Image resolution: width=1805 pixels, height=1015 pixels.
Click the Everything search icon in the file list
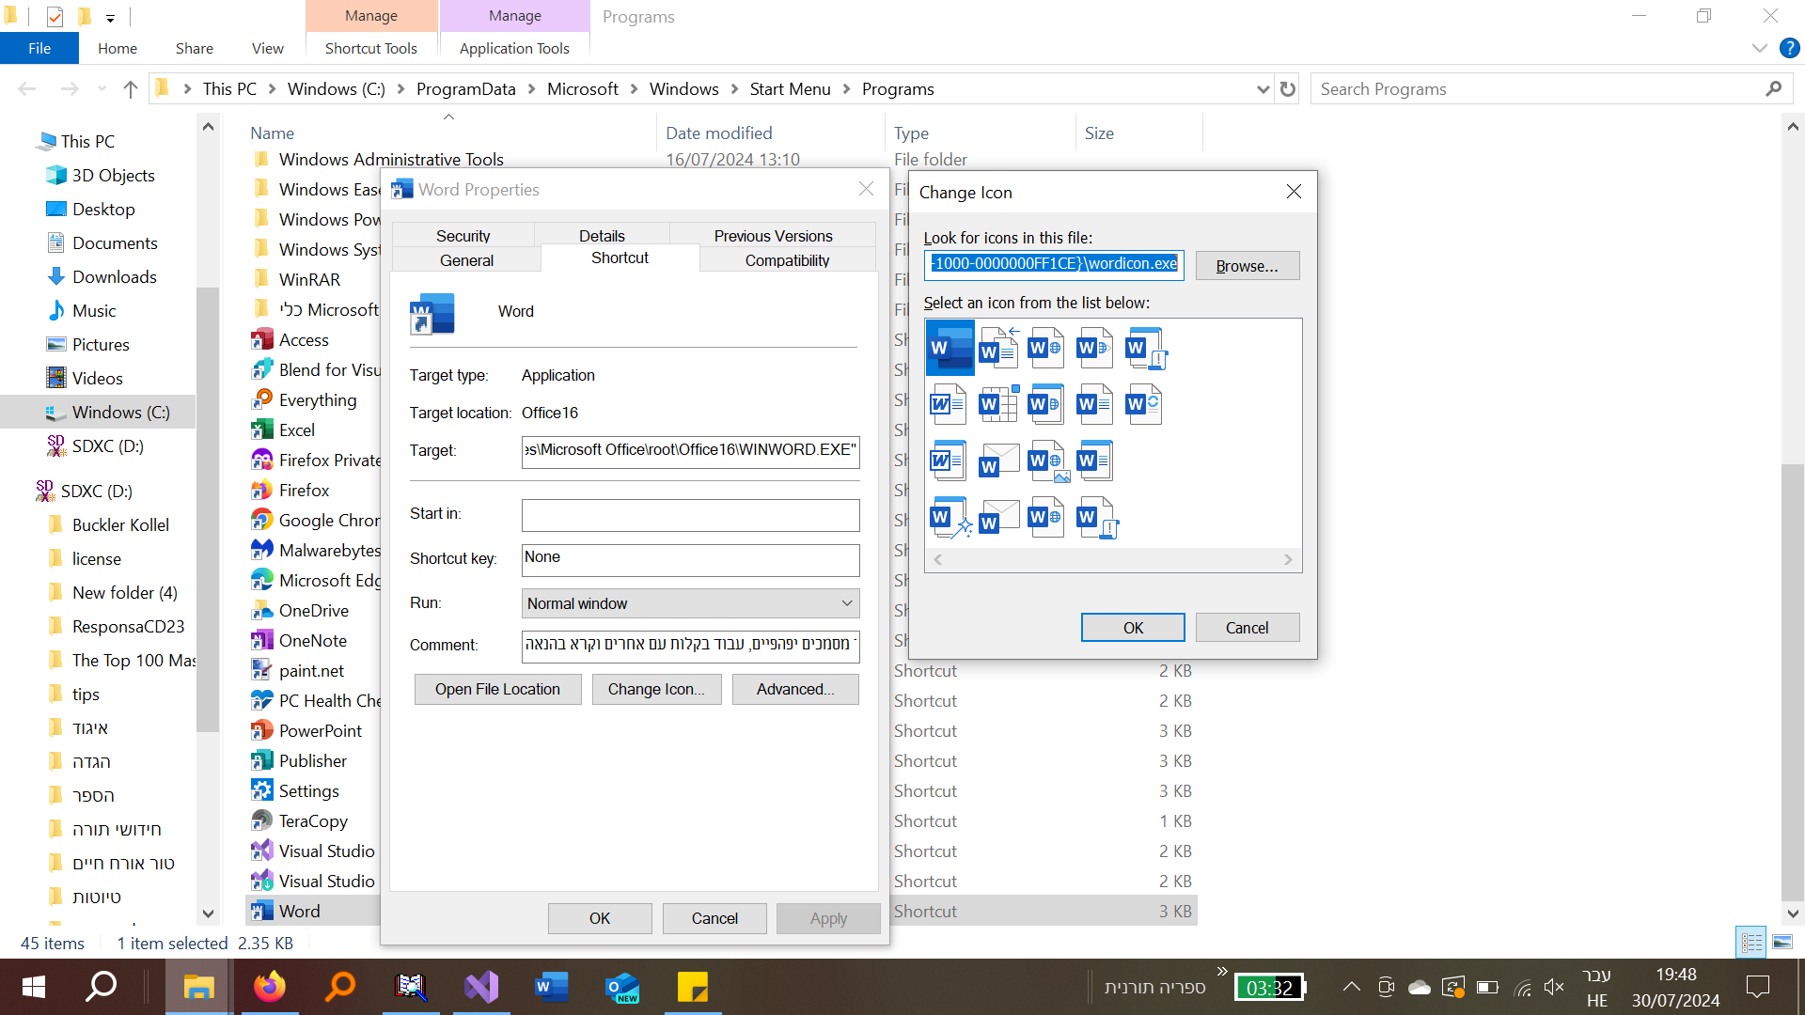[x=262, y=400]
